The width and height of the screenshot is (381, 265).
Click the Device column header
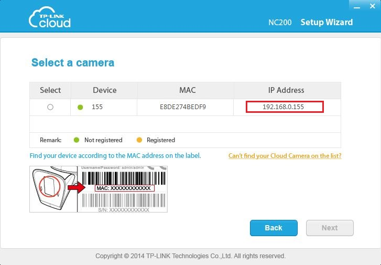click(104, 90)
